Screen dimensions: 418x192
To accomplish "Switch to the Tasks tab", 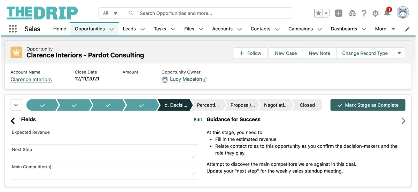I will point(160,29).
